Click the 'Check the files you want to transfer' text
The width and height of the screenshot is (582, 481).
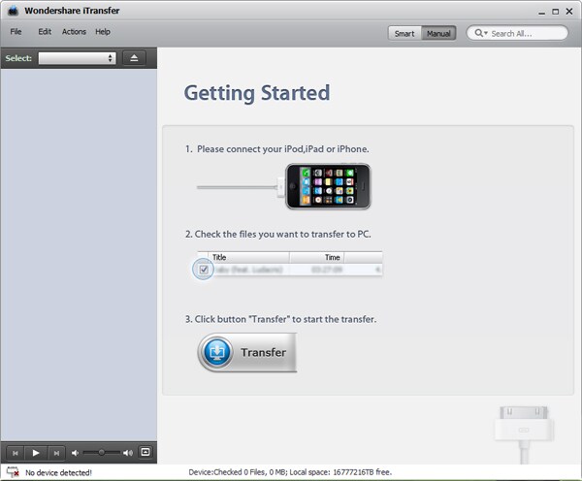coord(283,234)
